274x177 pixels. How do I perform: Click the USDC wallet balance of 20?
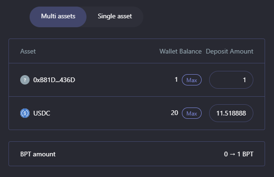tap(174, 113)
